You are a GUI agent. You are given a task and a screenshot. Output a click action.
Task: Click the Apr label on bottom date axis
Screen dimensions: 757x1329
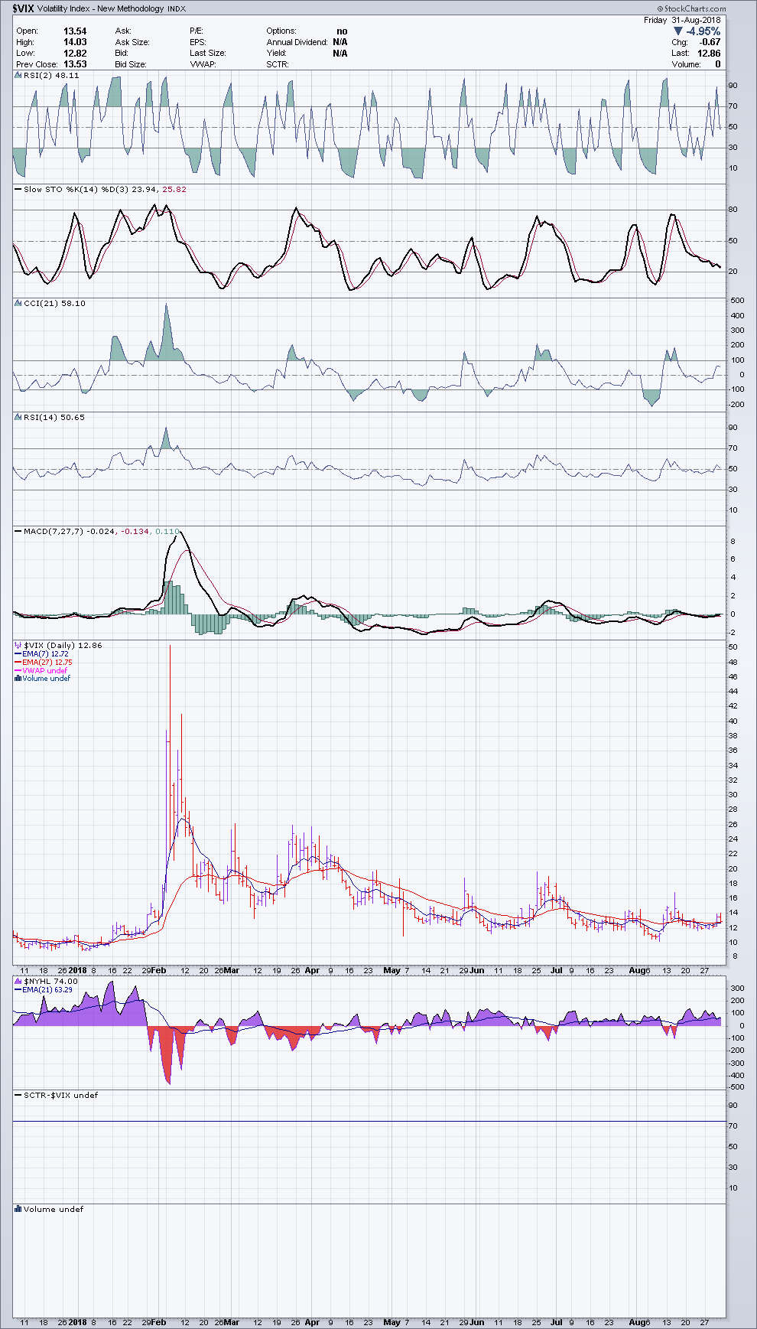pyautogui.click(x=312, y=1322)
